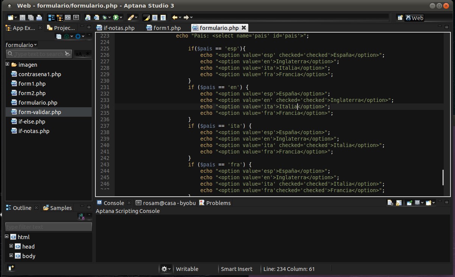The width and height of the screenshot is (455, 277).
Task: Expand the body node in Outline
Action: tap(11, 256)
